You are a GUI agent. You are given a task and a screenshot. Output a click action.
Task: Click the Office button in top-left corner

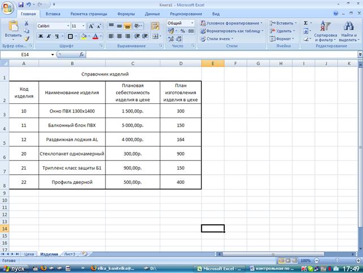coord(8,7)
